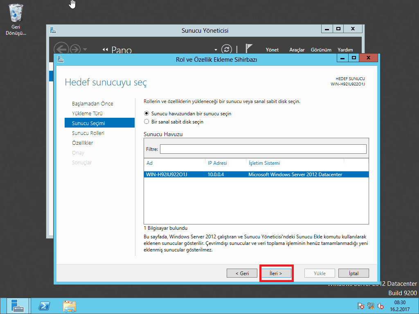Viewport: 419px width, 314px height.
Task: Cancel the wizard with İptal
Action: click(354, 273)
